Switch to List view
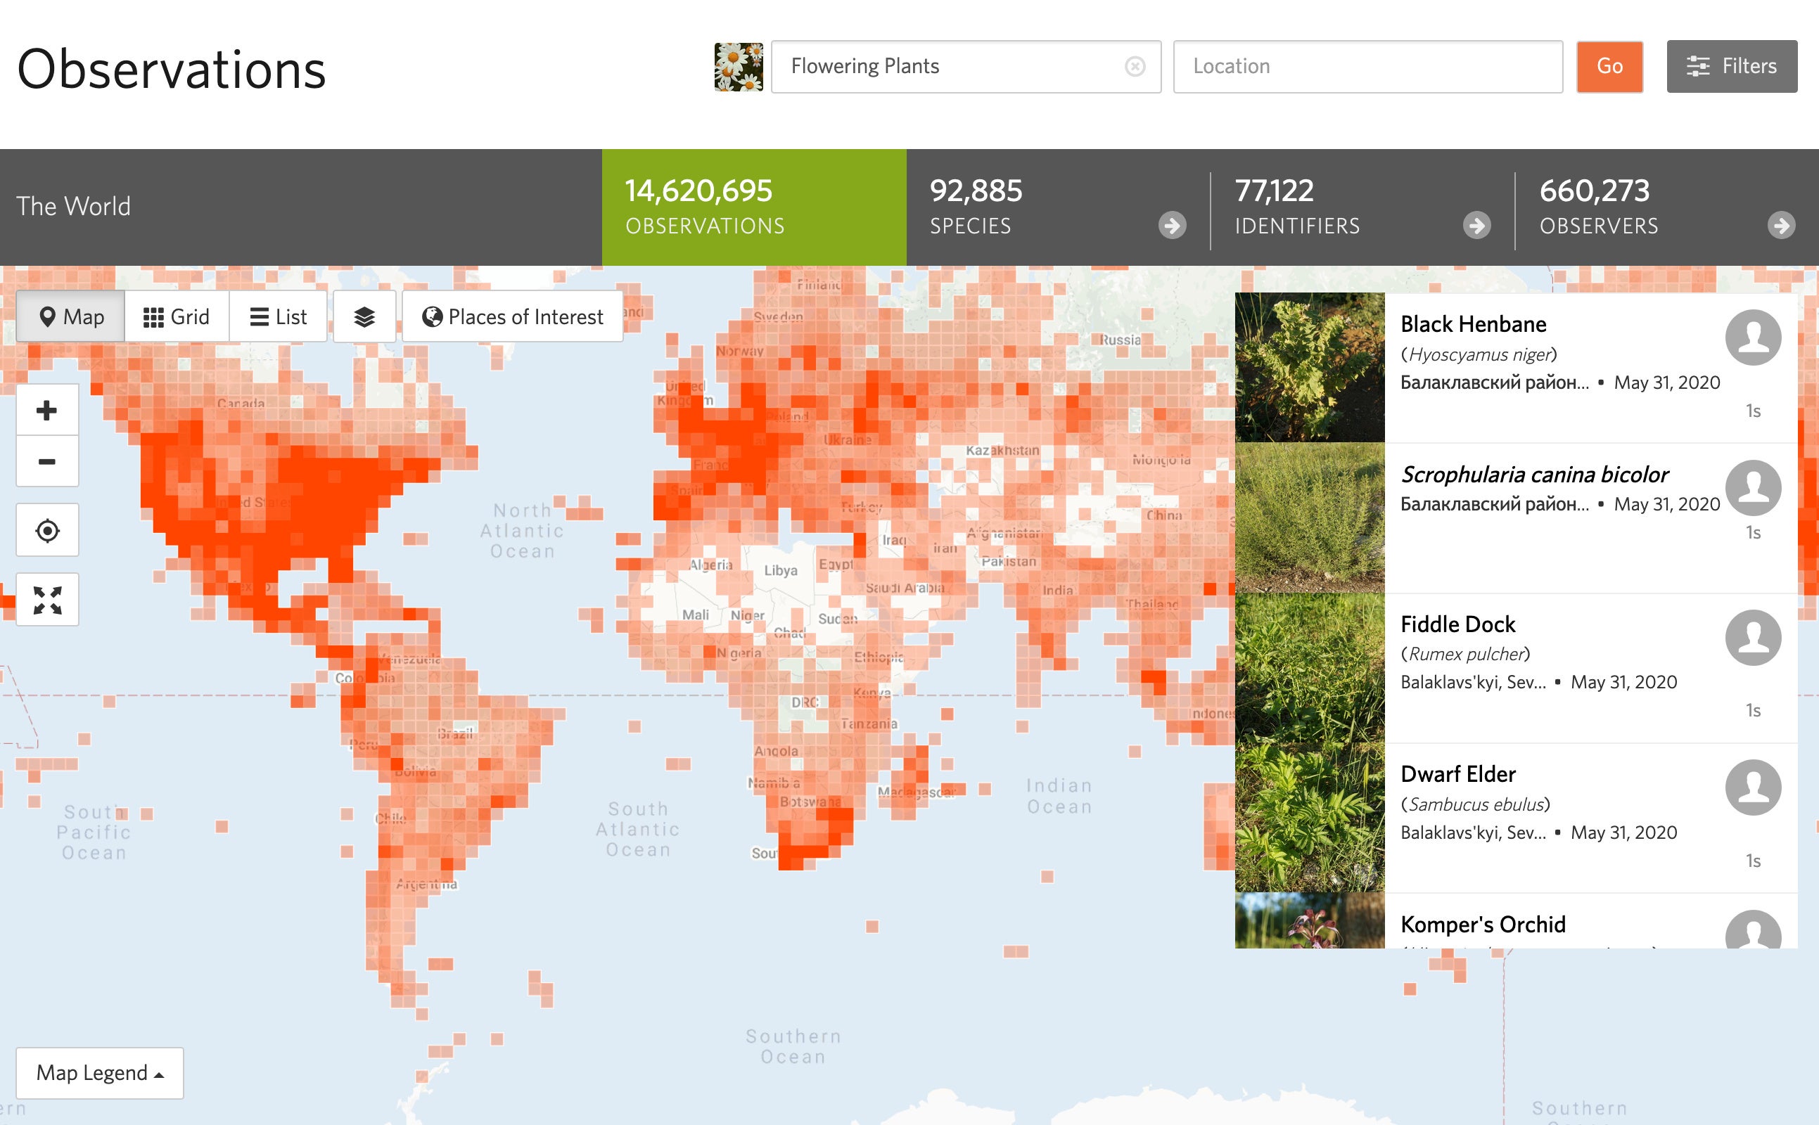This screenshot has height=1125, width=1819. (x=279, y=316)
